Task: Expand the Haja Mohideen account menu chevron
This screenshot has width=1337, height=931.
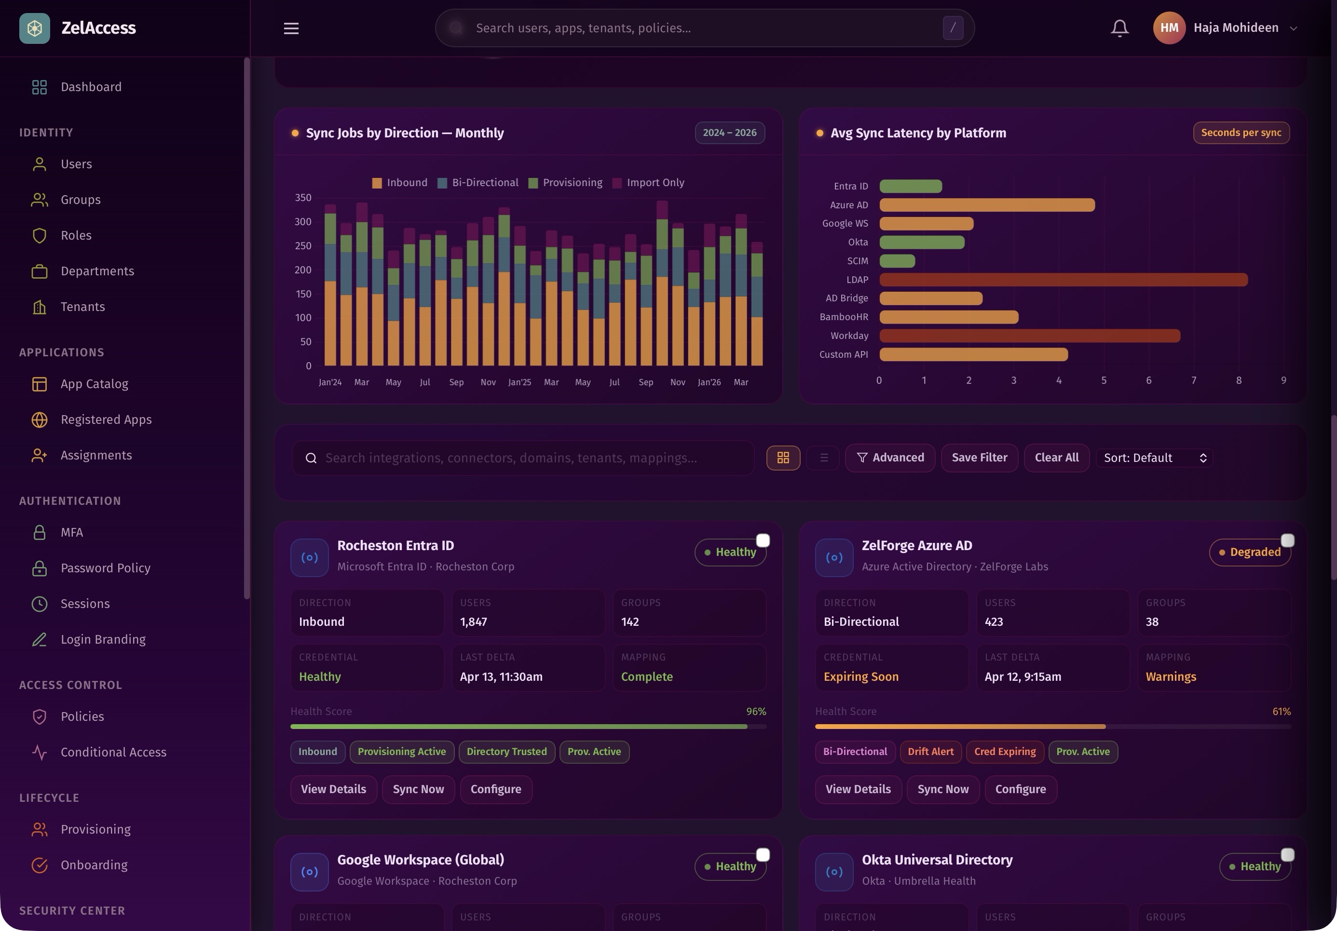Action: [x=1293, y=28]
